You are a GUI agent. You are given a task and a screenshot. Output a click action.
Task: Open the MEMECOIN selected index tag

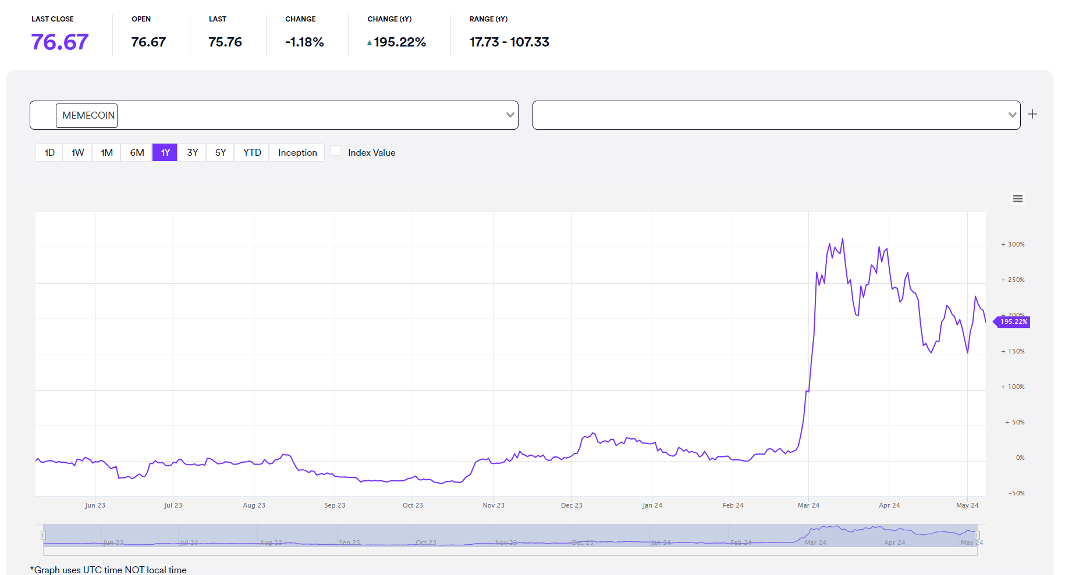87,115
